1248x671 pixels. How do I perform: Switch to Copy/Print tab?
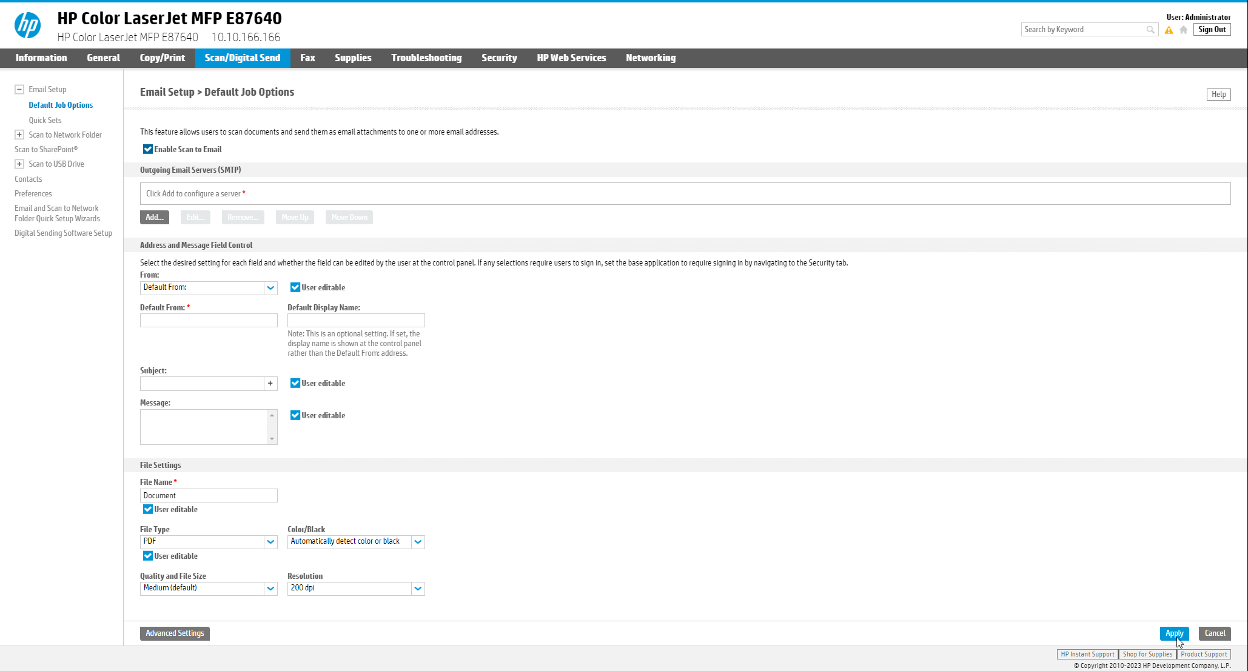163,58
